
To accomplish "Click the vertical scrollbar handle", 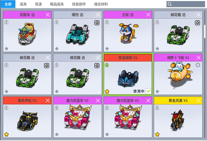I will tap(205, 31).
